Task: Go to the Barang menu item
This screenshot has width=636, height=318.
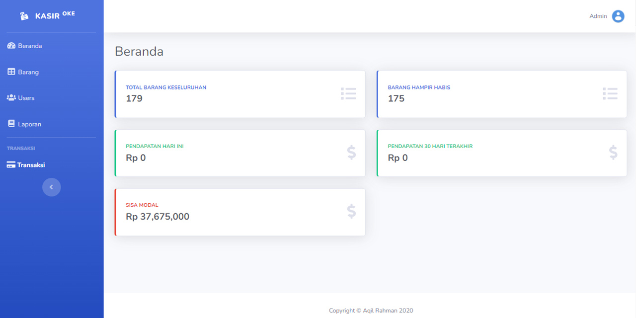Action: [28, 72]
